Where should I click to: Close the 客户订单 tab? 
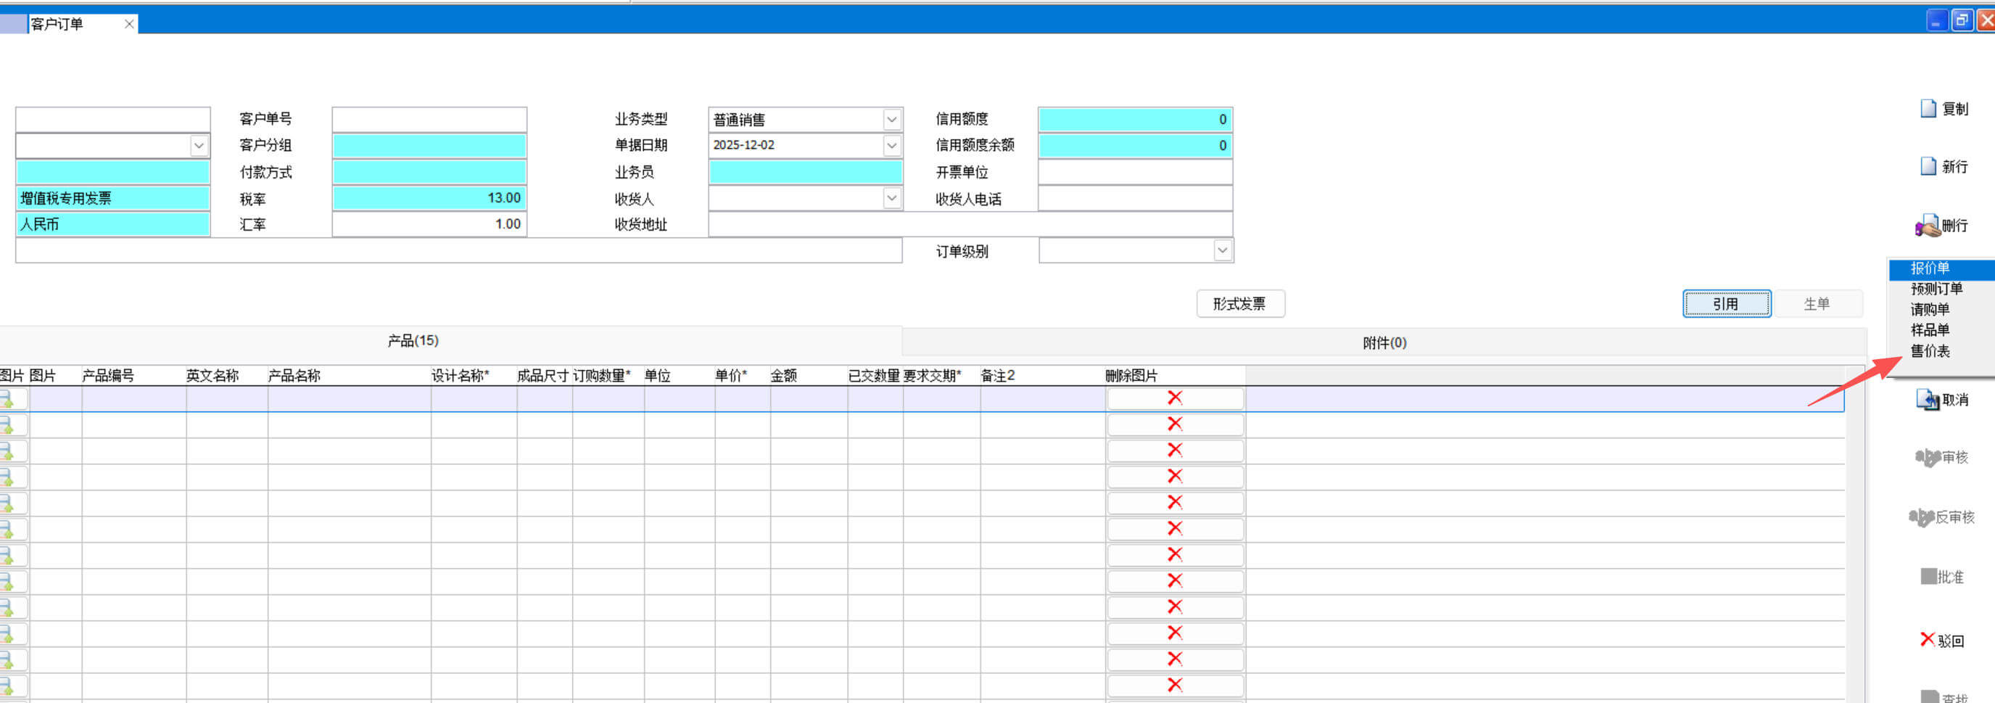pos(129,24)
